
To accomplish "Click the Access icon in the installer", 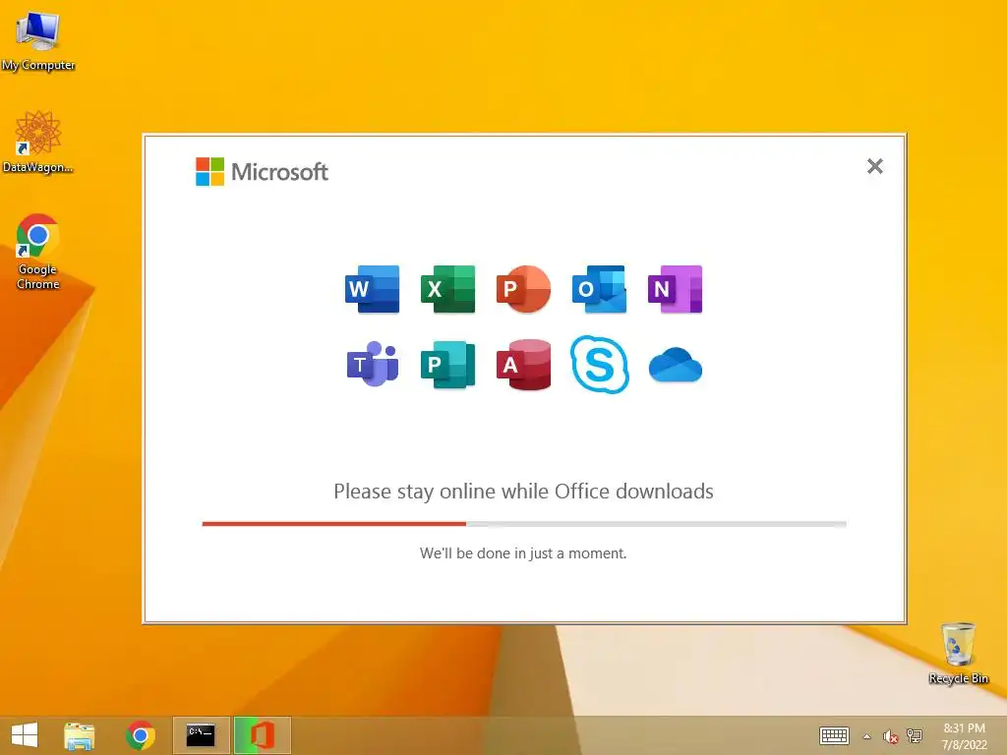I will (523, 365).
